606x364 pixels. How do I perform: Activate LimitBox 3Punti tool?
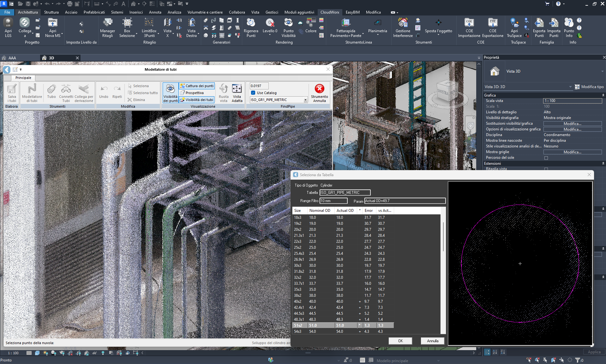point(149,27)
